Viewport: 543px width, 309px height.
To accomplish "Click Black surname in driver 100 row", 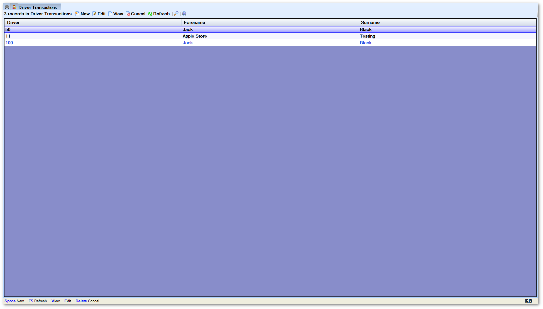I will (x=366, y=43).
